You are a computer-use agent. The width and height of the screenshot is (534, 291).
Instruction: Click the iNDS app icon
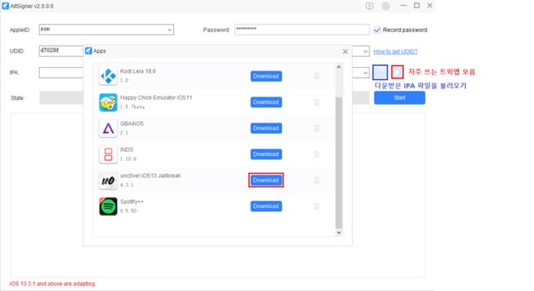coord(108,154)
